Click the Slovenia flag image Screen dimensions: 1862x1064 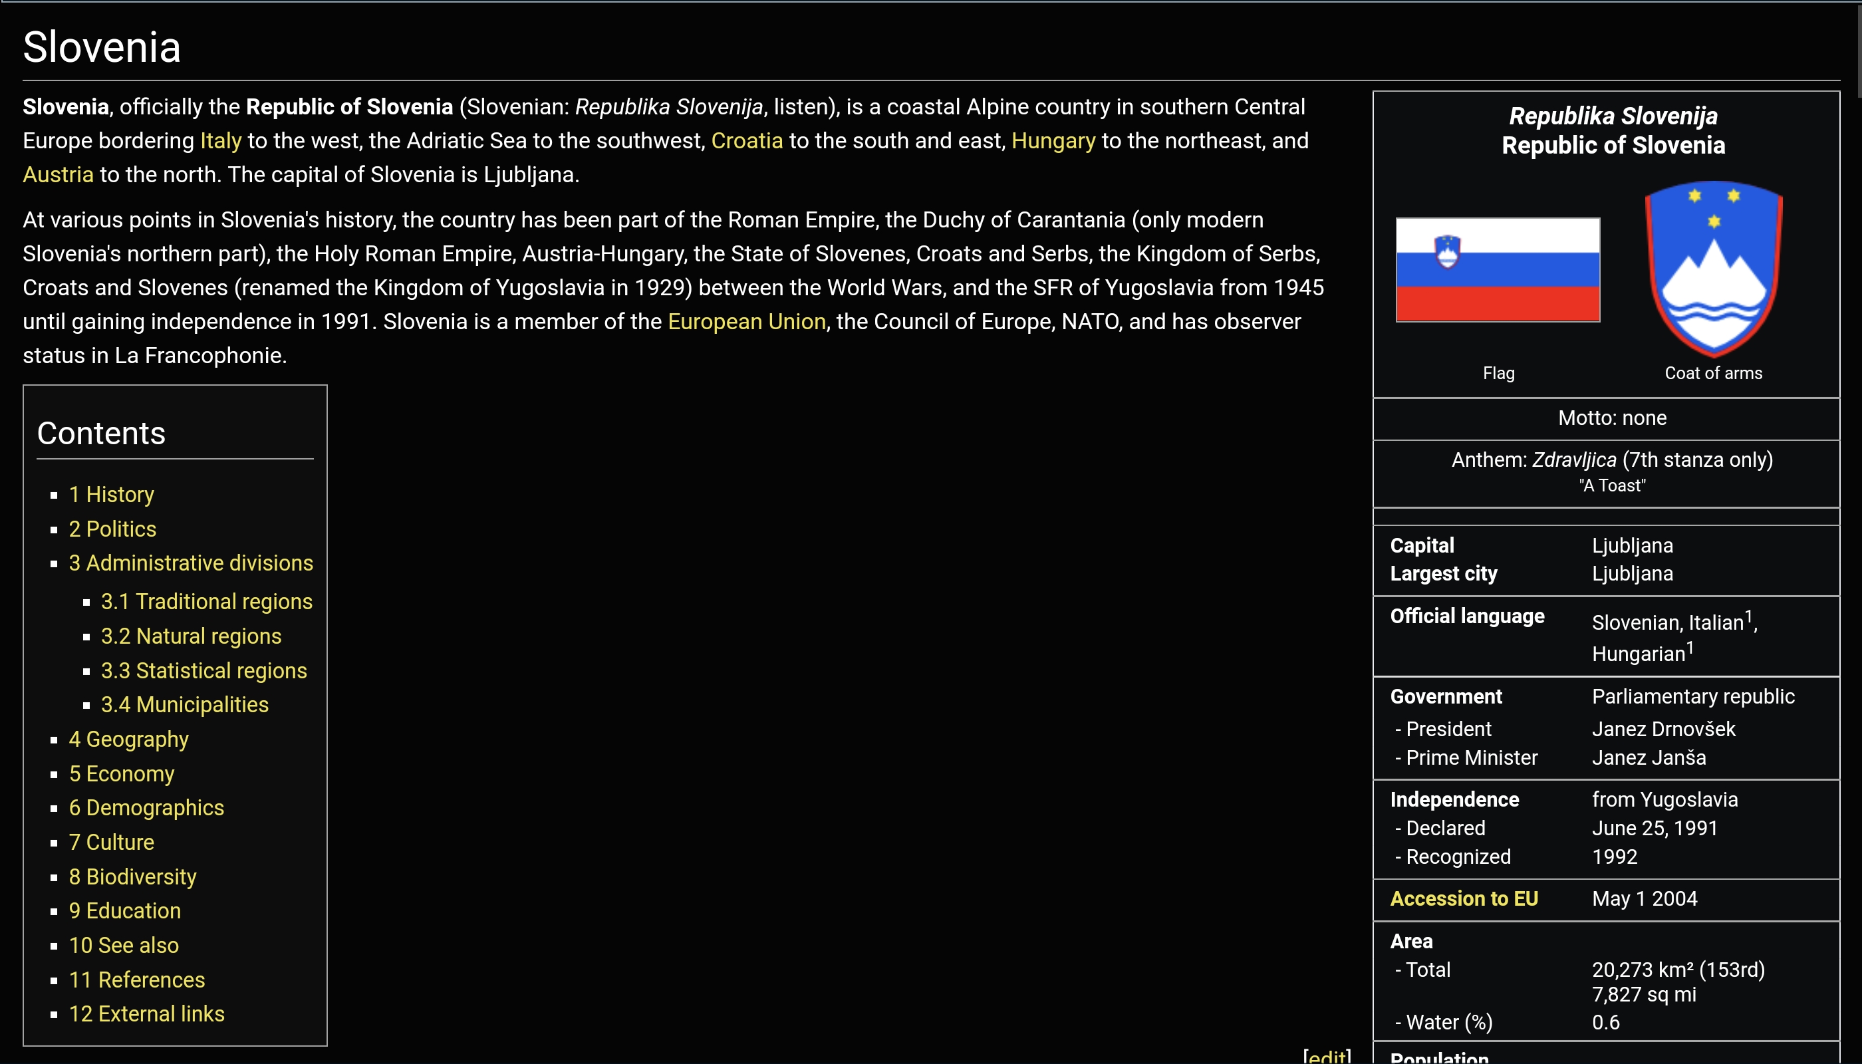[1498, 269]
